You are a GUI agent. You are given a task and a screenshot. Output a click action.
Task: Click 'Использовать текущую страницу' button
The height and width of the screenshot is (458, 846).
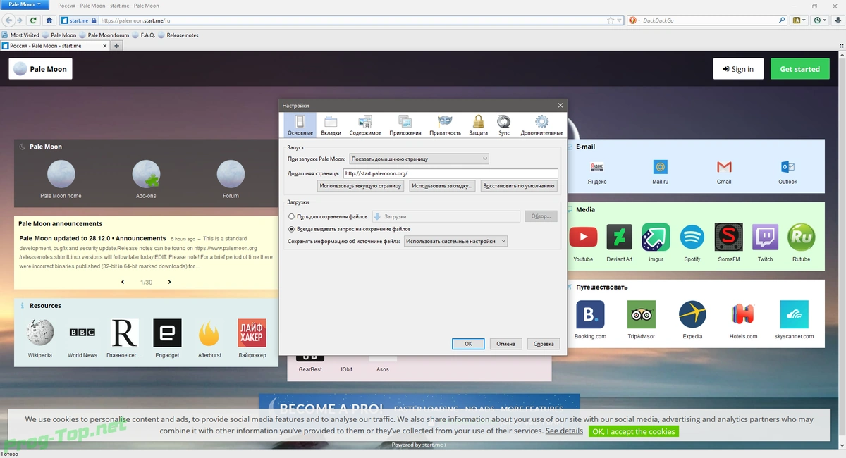click(360, 186)
